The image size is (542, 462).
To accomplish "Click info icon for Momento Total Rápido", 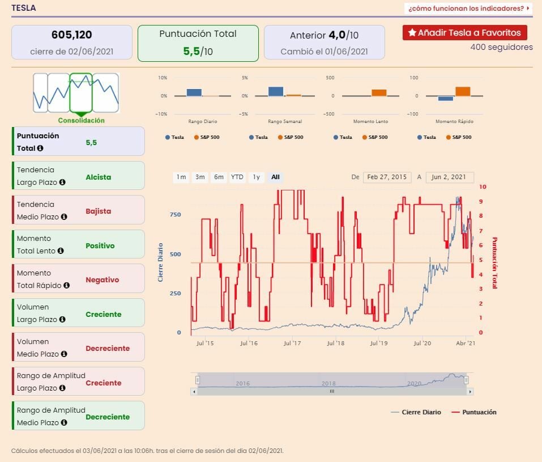I will pyautogui.click(x=67, y=286).
